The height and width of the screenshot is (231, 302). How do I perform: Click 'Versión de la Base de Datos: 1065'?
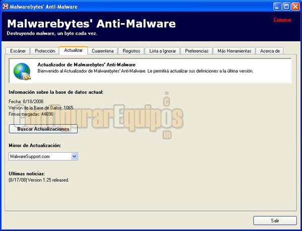(41, 108)
